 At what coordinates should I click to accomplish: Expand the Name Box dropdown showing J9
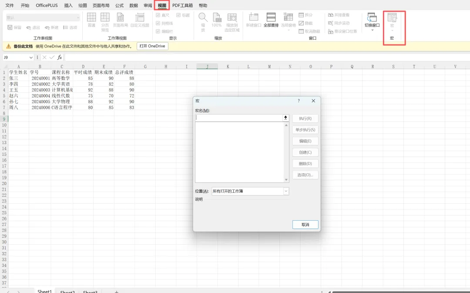[31, 57]
